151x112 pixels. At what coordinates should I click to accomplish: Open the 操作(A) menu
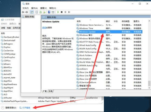tap(34, 8)
